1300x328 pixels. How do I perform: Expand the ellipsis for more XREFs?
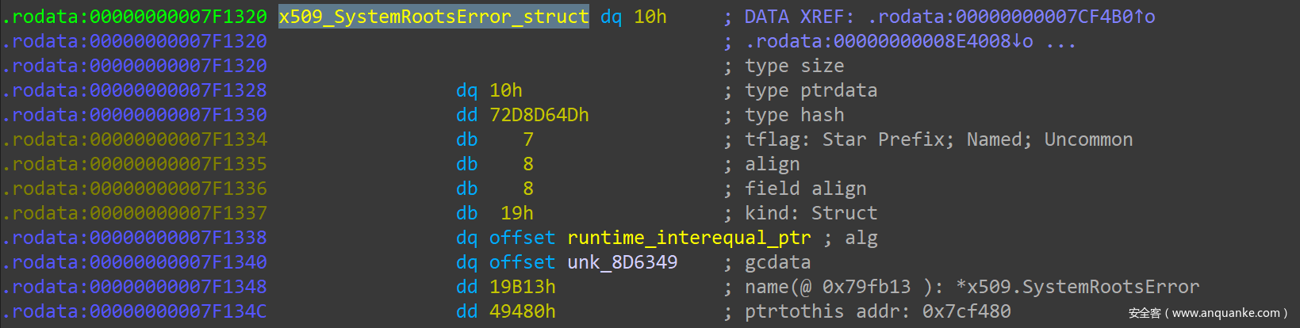[1060, 41]
